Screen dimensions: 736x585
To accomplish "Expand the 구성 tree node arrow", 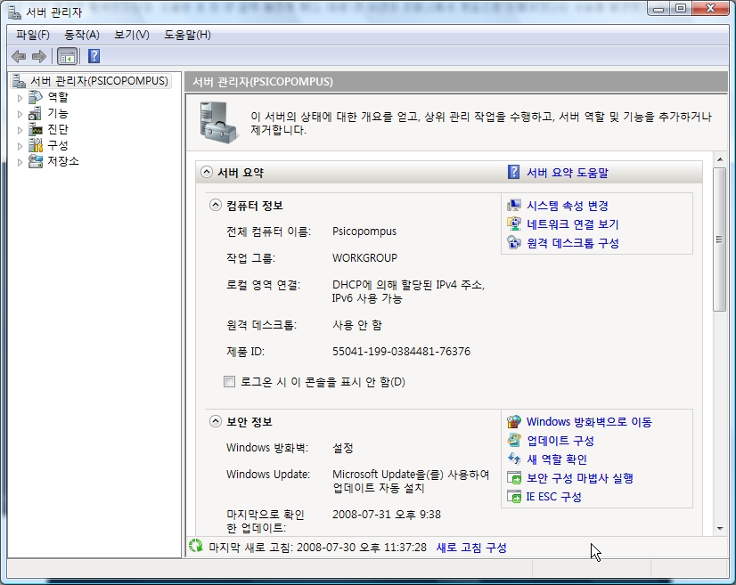I will 20,146.
